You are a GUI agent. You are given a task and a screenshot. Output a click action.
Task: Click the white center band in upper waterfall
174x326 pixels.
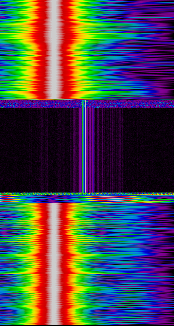54,50
